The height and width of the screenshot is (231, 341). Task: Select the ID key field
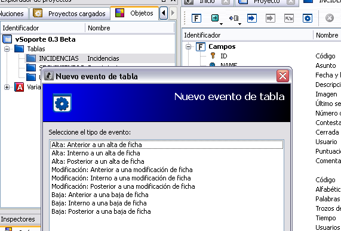(223, 56)
